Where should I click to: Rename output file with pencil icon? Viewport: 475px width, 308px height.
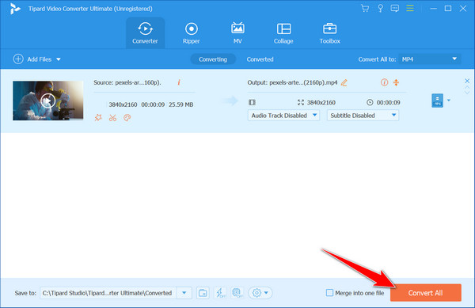[344, 82]
